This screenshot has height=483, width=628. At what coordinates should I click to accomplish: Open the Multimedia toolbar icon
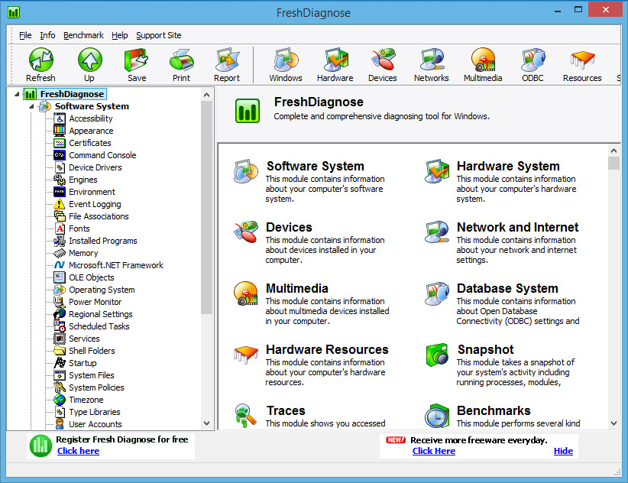coord(483,60)
